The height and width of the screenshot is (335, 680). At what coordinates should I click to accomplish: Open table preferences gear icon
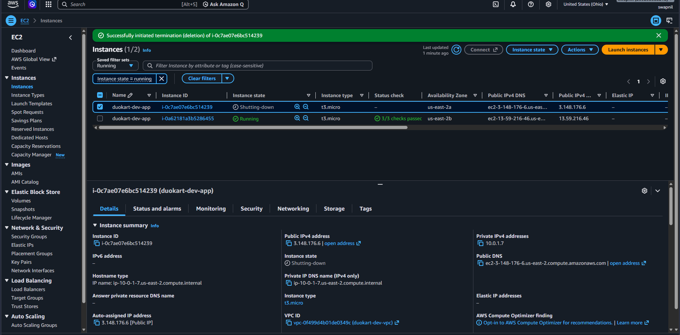point(663,81)
